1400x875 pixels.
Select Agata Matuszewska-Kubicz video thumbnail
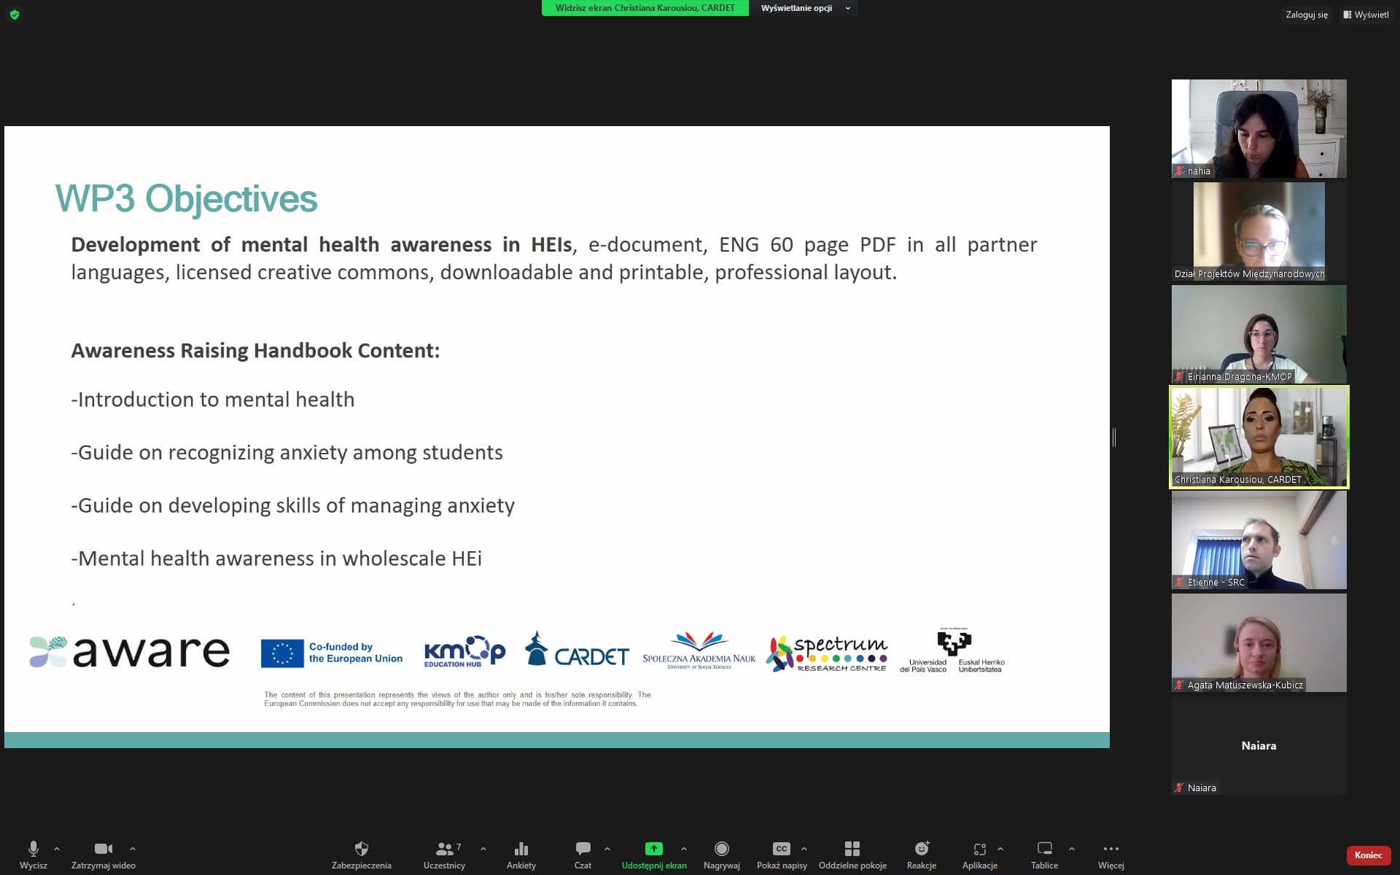(x=1259, y=642)
